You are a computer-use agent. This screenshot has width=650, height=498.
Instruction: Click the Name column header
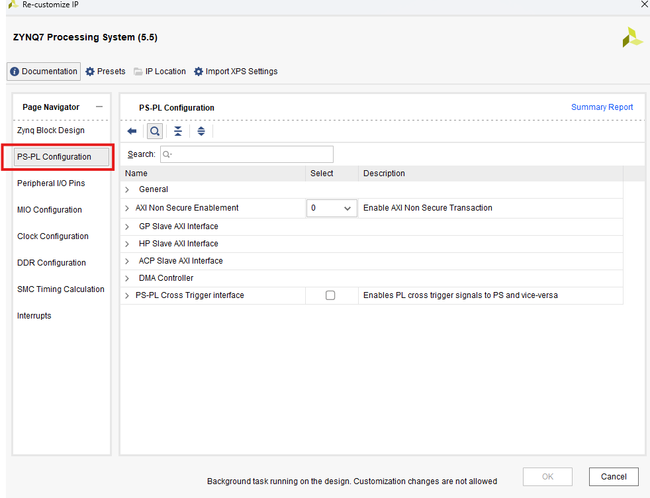point(136,174)
